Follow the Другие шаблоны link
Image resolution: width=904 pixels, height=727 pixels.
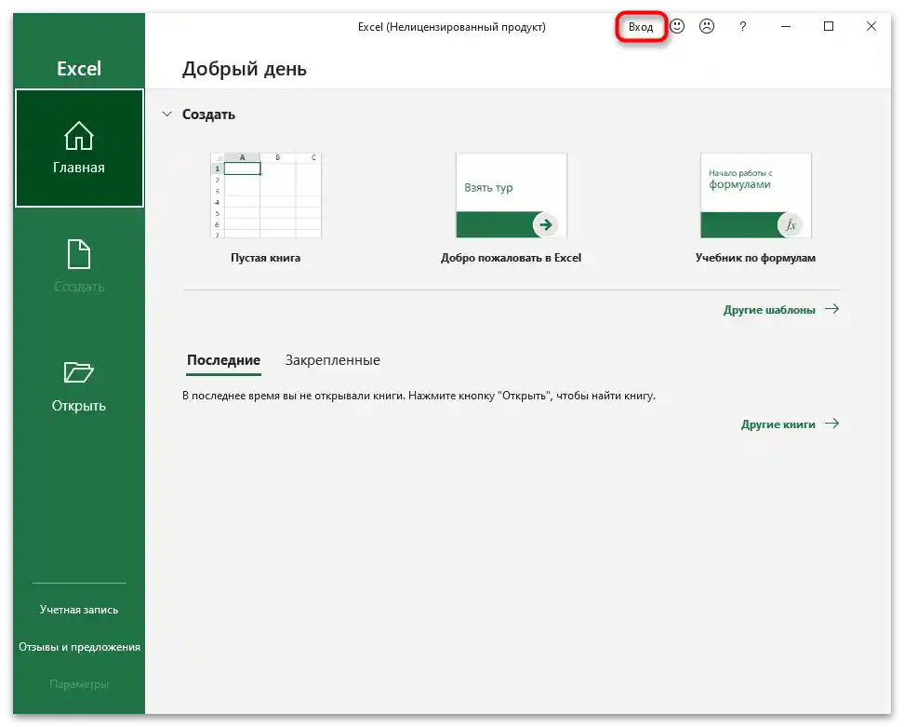pos(781,310)
